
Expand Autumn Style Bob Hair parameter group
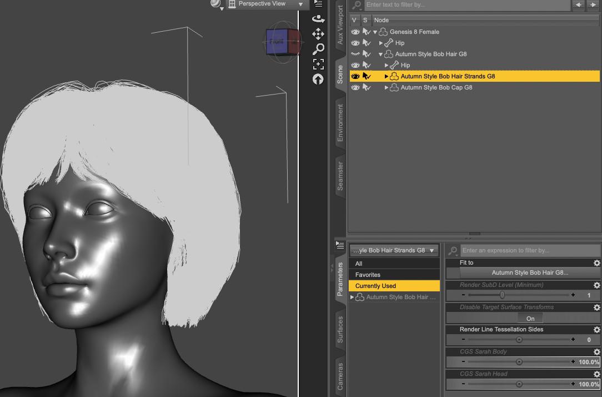click(x=352, y=297)
